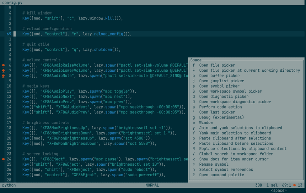306x193 pixels.
Task: Click the 'Space' popup title
Action: pos(196,60)
